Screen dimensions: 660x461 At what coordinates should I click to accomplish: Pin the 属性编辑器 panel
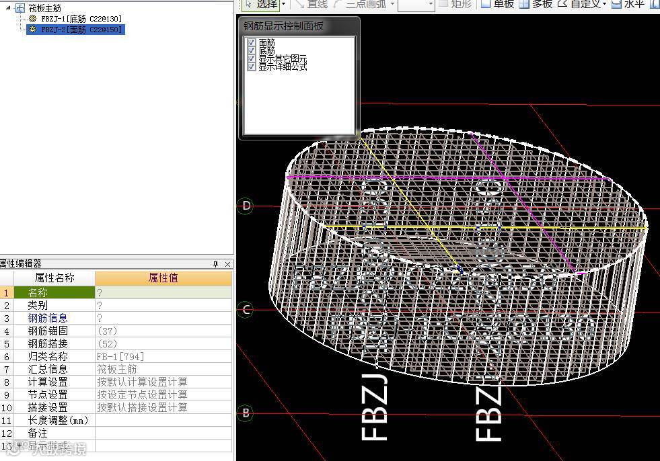tap(216, 264)
